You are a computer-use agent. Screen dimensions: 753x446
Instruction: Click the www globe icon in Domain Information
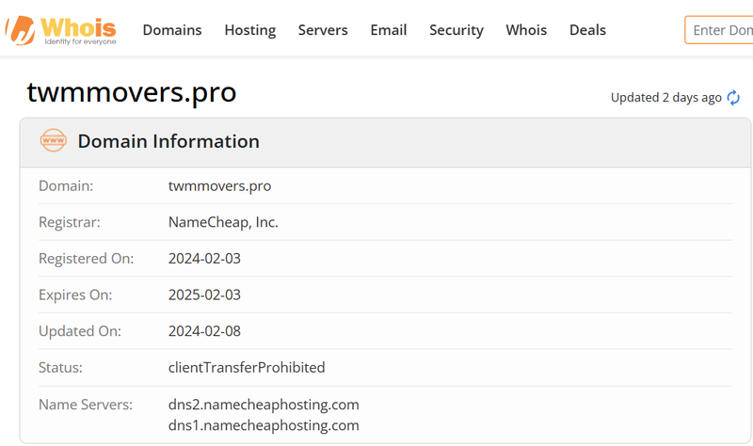(x=54, y=140)
